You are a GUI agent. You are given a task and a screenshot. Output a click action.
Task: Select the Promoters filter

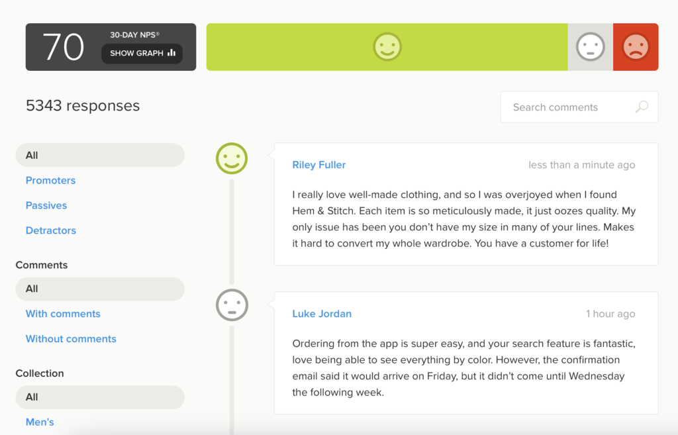(x=50, y=180)
